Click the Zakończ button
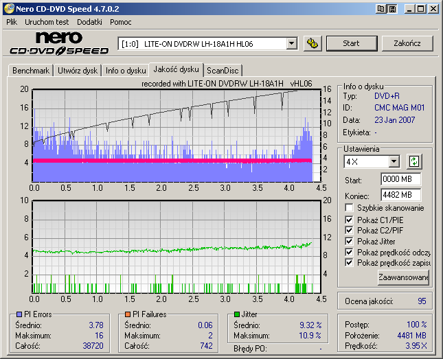The width and height of the screenshot is (443, 359). point(407,43)
